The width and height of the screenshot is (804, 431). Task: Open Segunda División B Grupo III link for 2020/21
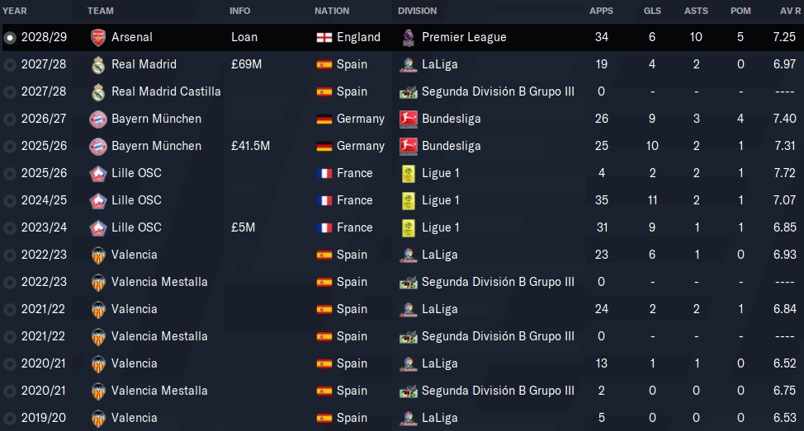coord(498,391)
